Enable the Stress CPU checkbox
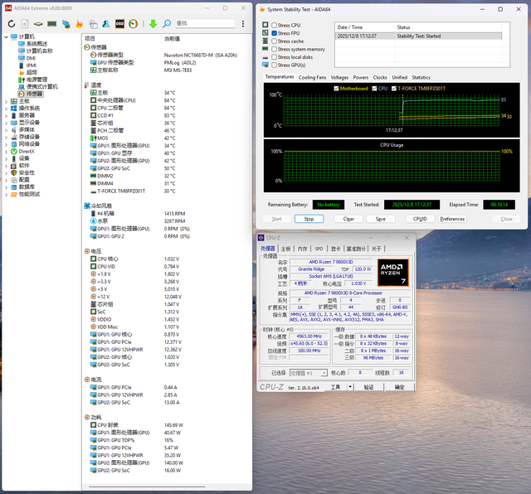 click(x=274, y=26)
